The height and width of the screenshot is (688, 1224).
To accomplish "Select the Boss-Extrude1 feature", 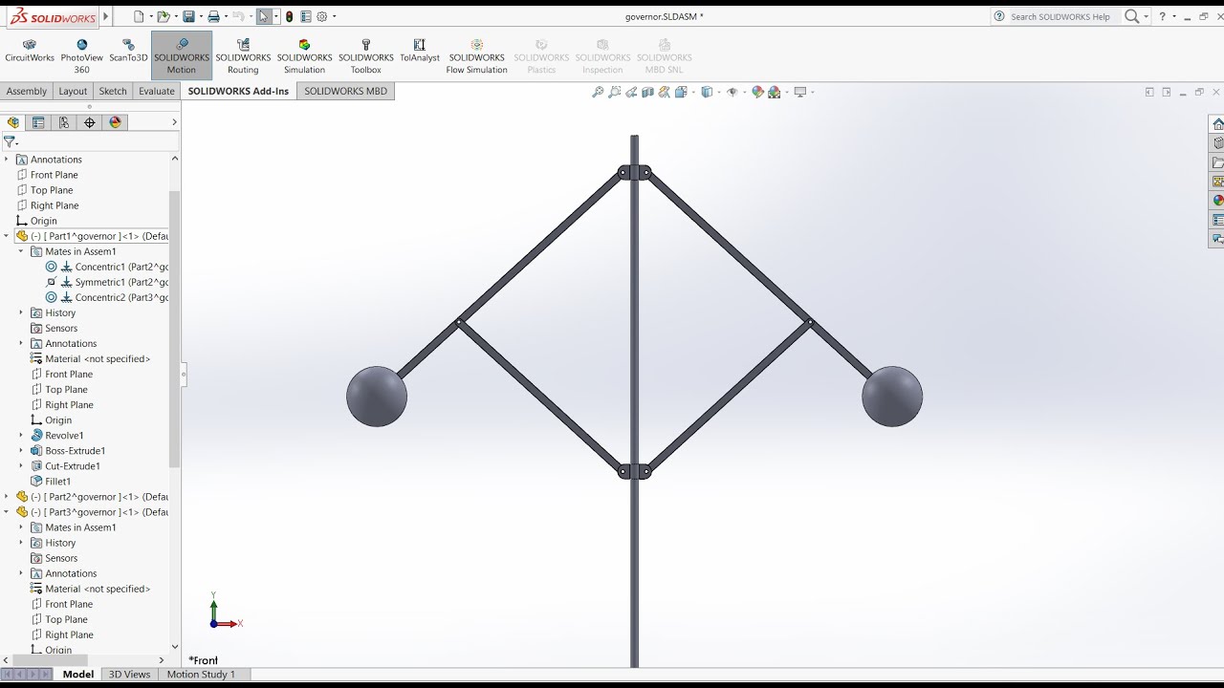I will tap(68, 451).
